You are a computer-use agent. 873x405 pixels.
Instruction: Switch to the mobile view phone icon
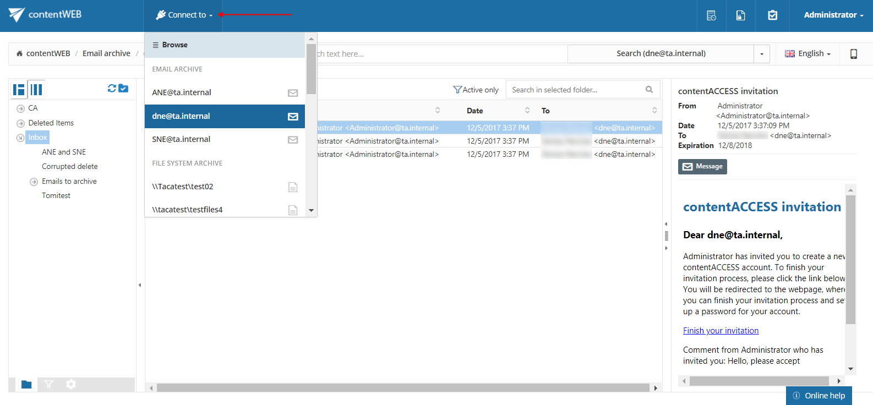[854, 54]
